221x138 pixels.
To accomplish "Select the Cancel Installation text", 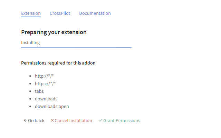I will click(73, 120).
